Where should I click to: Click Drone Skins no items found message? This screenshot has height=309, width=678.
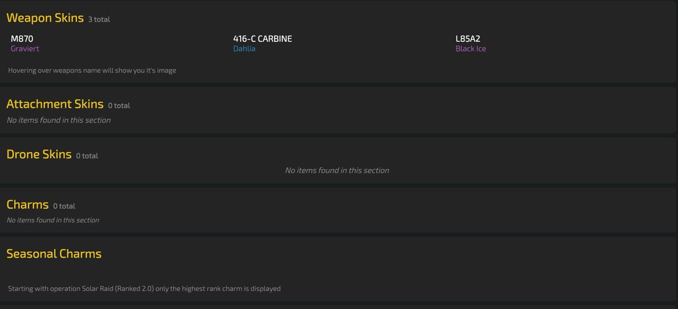point(337,170)
